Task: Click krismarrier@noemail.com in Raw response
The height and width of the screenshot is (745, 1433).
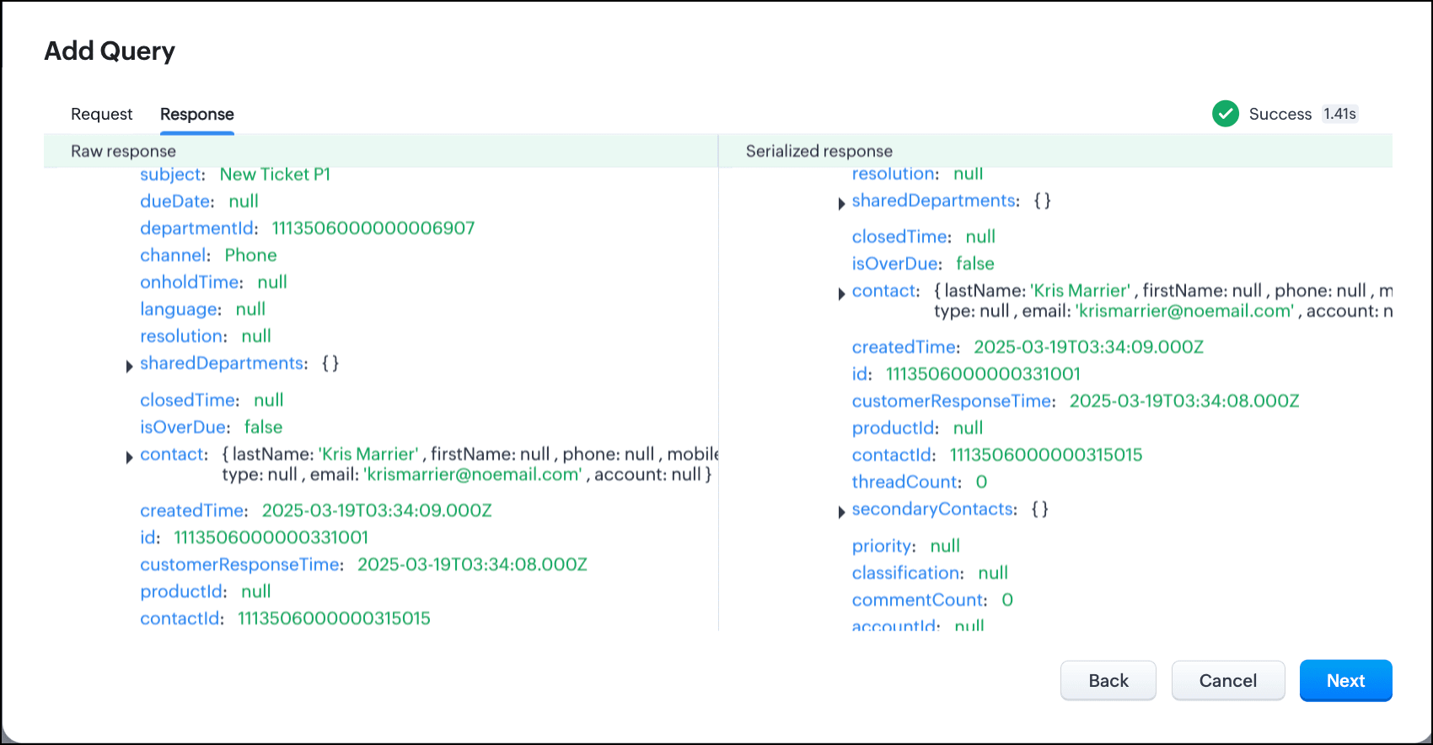Action: [473, 474]
